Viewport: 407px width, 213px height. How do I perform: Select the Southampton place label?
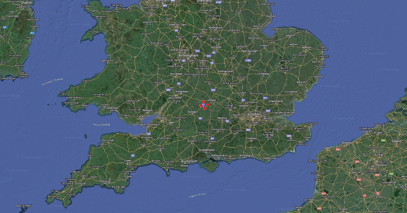pyautogui.click(x=207, y=149)
